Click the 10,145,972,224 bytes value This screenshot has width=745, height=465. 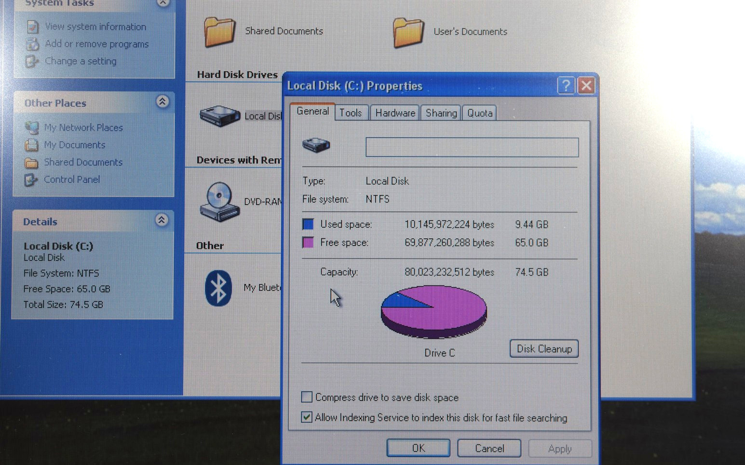coord(449,225)
